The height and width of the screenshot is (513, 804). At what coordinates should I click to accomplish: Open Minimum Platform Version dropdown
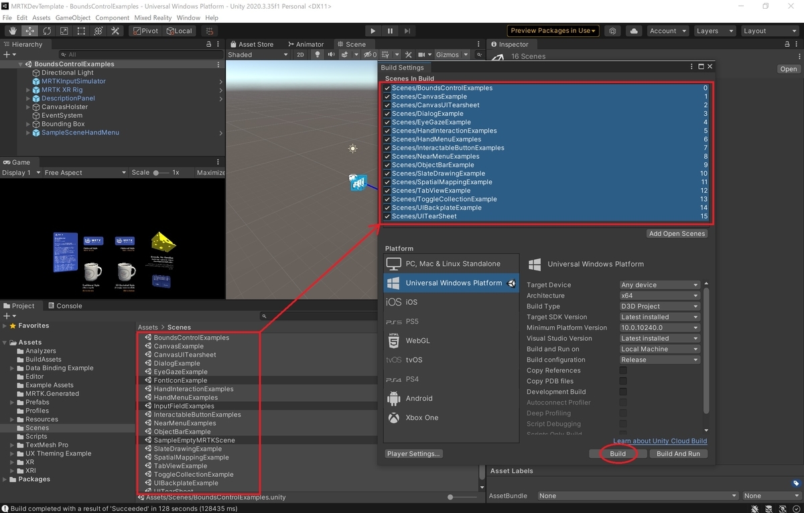pyautogui.click(x=659, y=327)
